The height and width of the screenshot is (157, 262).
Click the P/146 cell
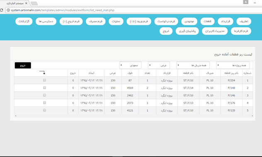[231, 95]
